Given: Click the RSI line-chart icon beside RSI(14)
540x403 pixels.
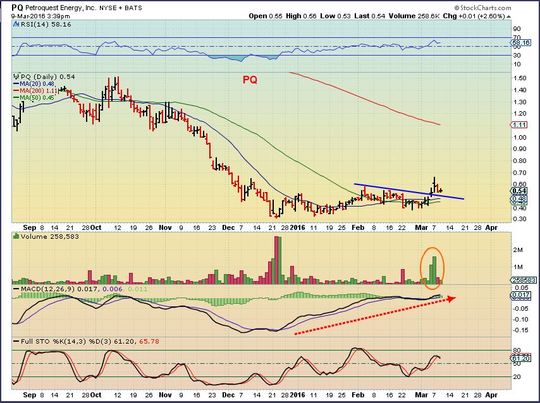Looking at the screenshot, I should (x=16, y=25).
